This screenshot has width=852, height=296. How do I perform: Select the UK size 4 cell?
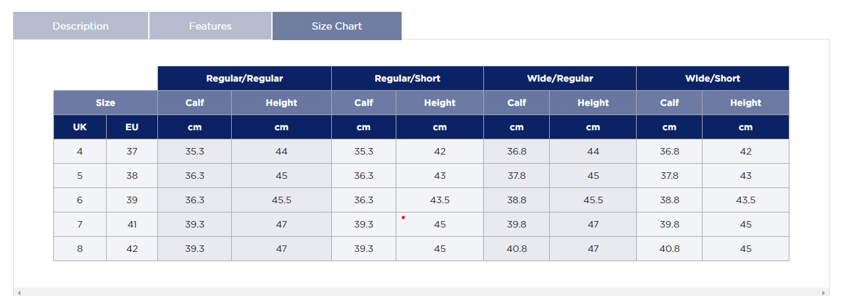pos(80,151)
